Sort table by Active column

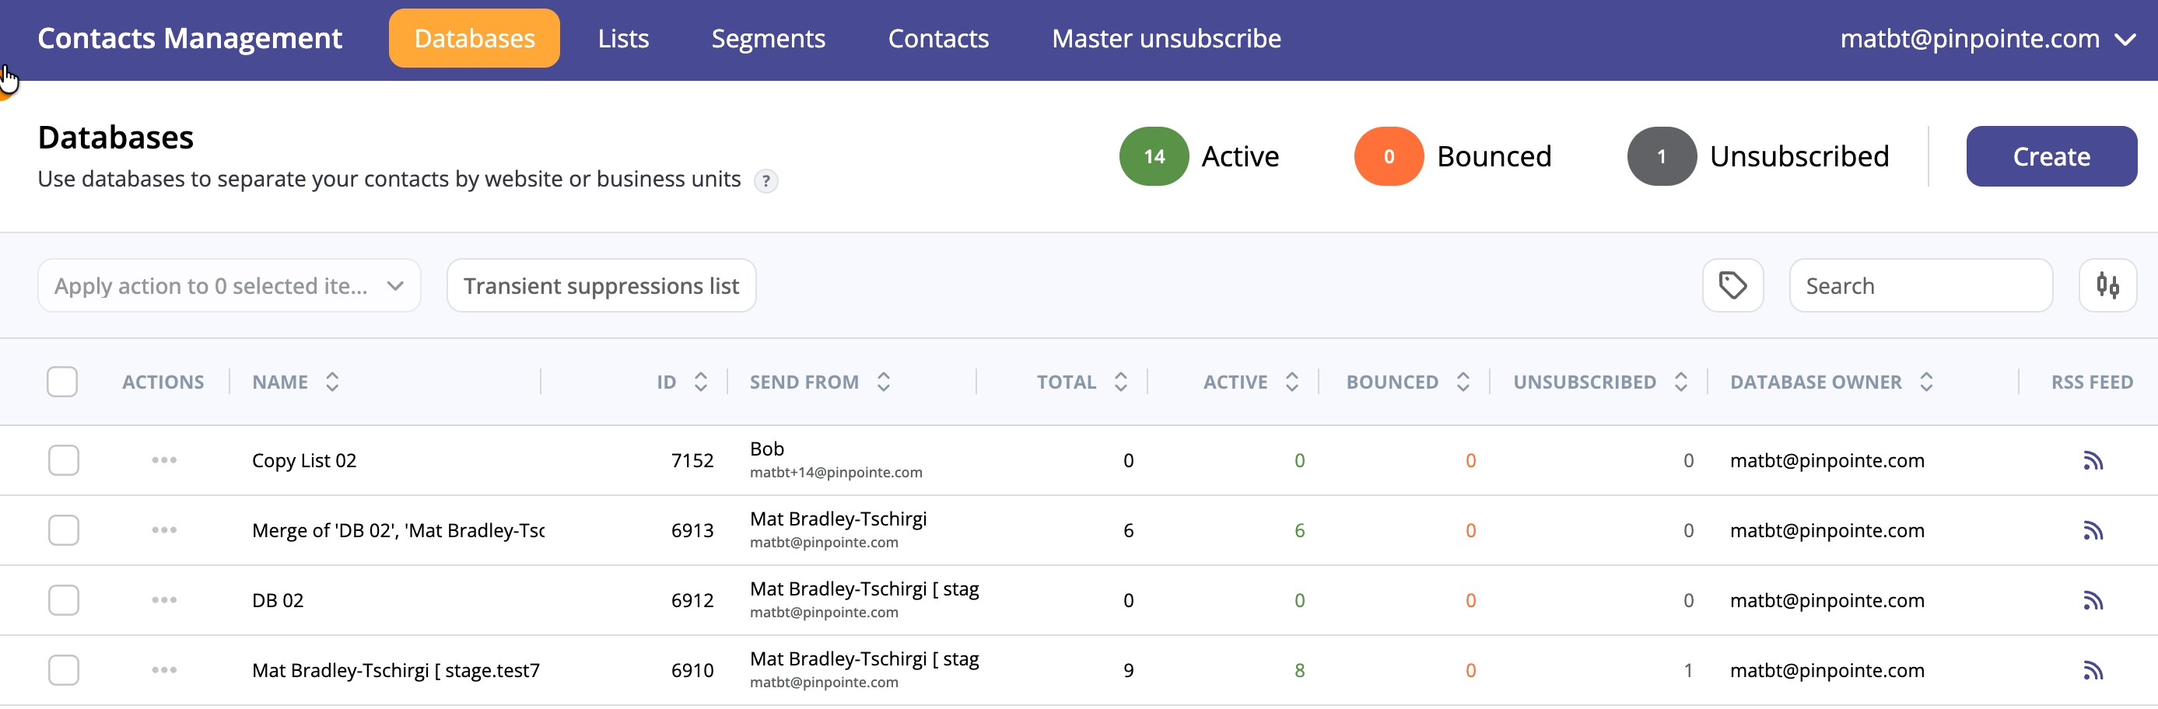(1292, 382)
